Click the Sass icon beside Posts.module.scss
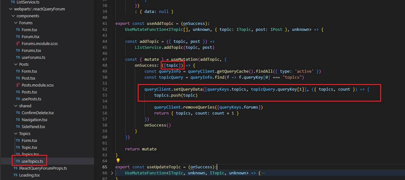 pyautogui.click(x=18, y=85)
